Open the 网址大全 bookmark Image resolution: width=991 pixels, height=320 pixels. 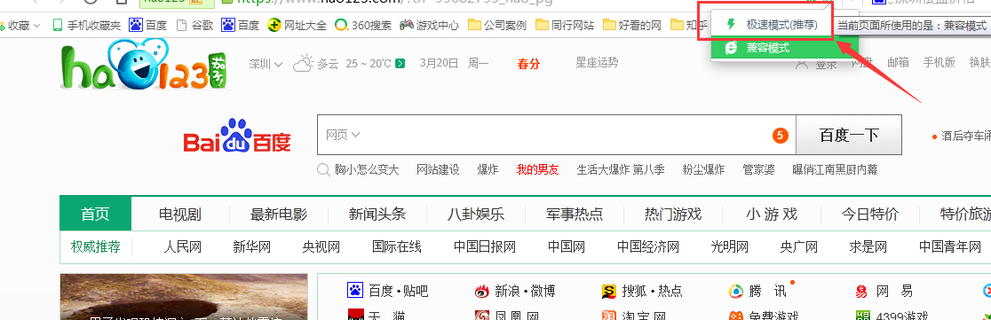pyautogui.click(x=297, y=25)
